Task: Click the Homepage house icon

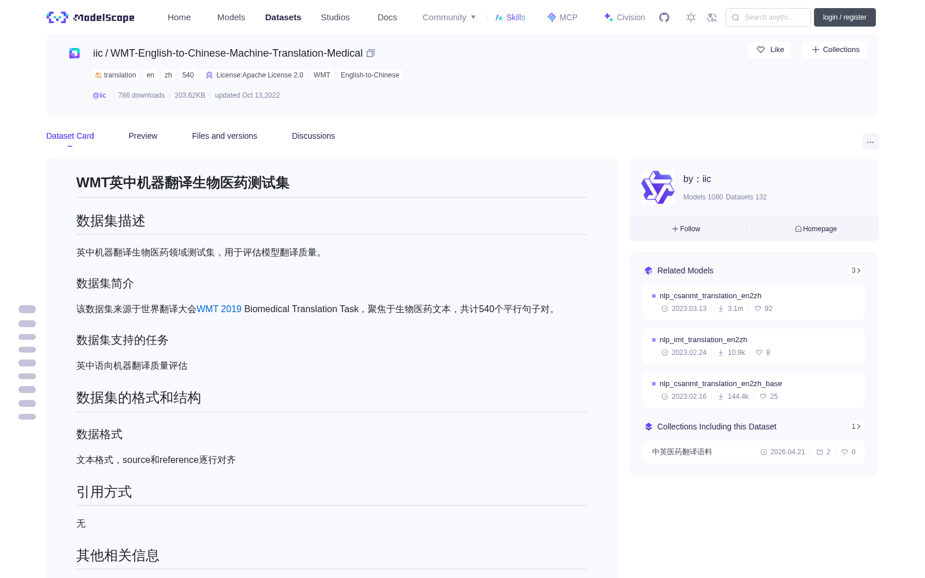Action: [798, 229]
